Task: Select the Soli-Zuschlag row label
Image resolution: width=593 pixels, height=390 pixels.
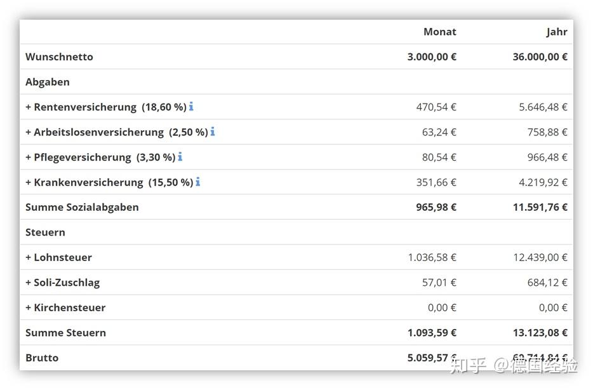Action: [62, 283]
